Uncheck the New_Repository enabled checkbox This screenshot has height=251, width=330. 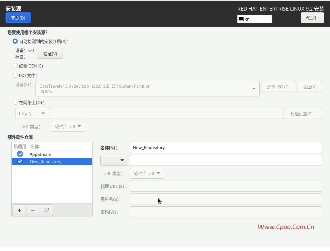click(20, 161)
